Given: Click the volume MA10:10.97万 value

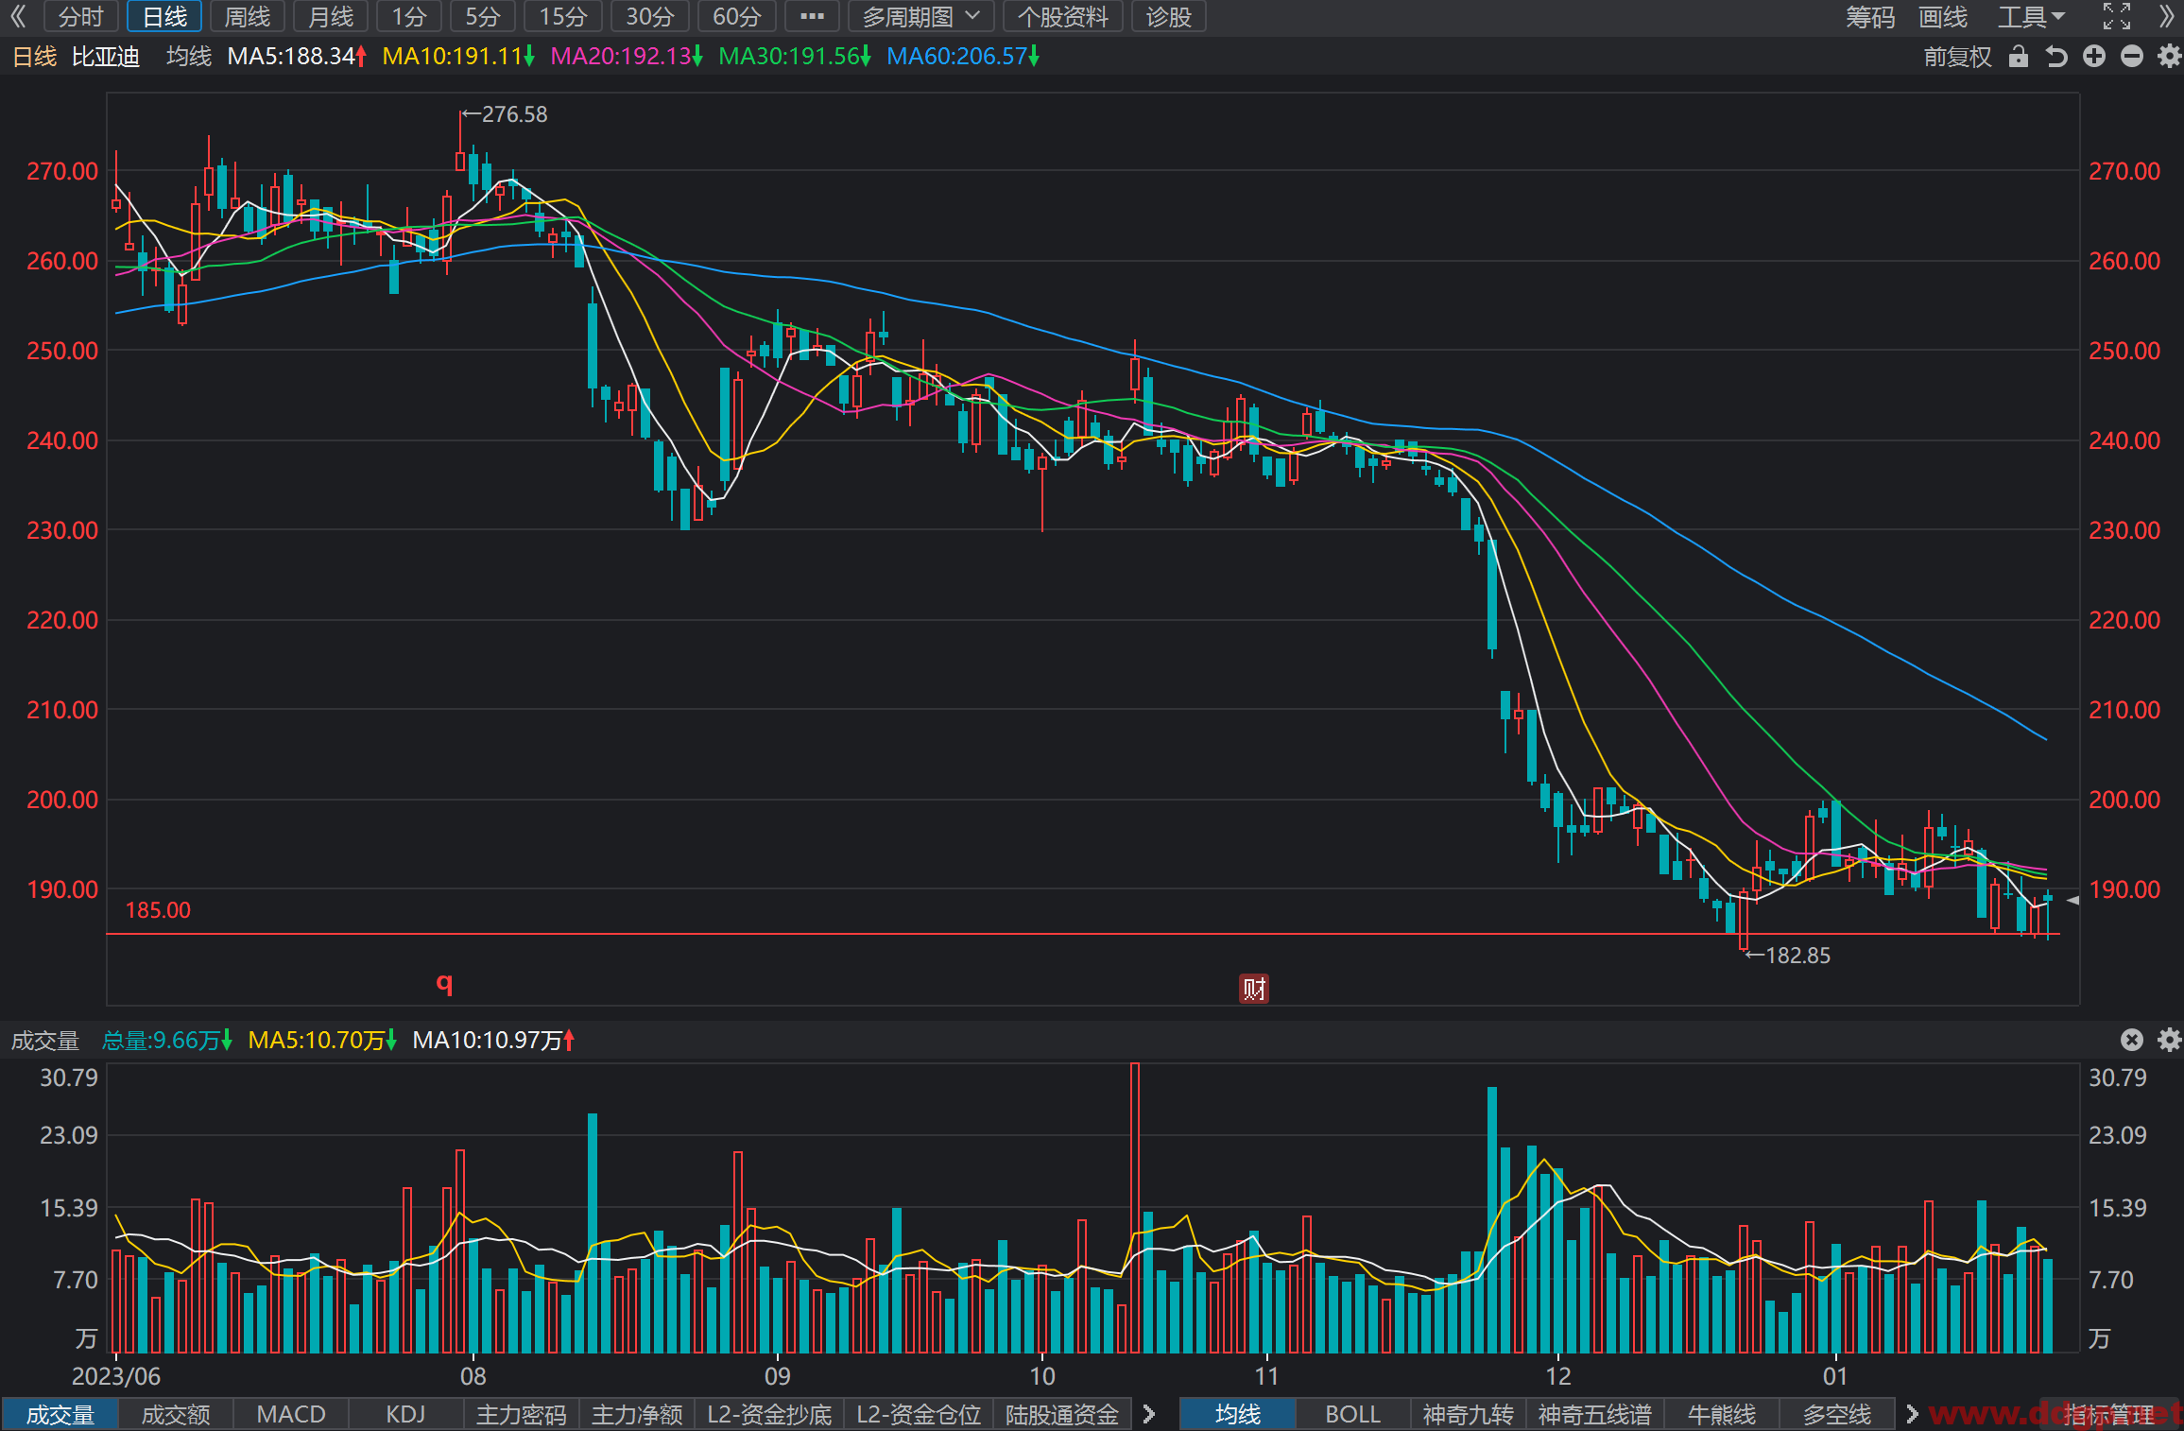Looking at the screenshot, I should click(x=493, y=1041).
